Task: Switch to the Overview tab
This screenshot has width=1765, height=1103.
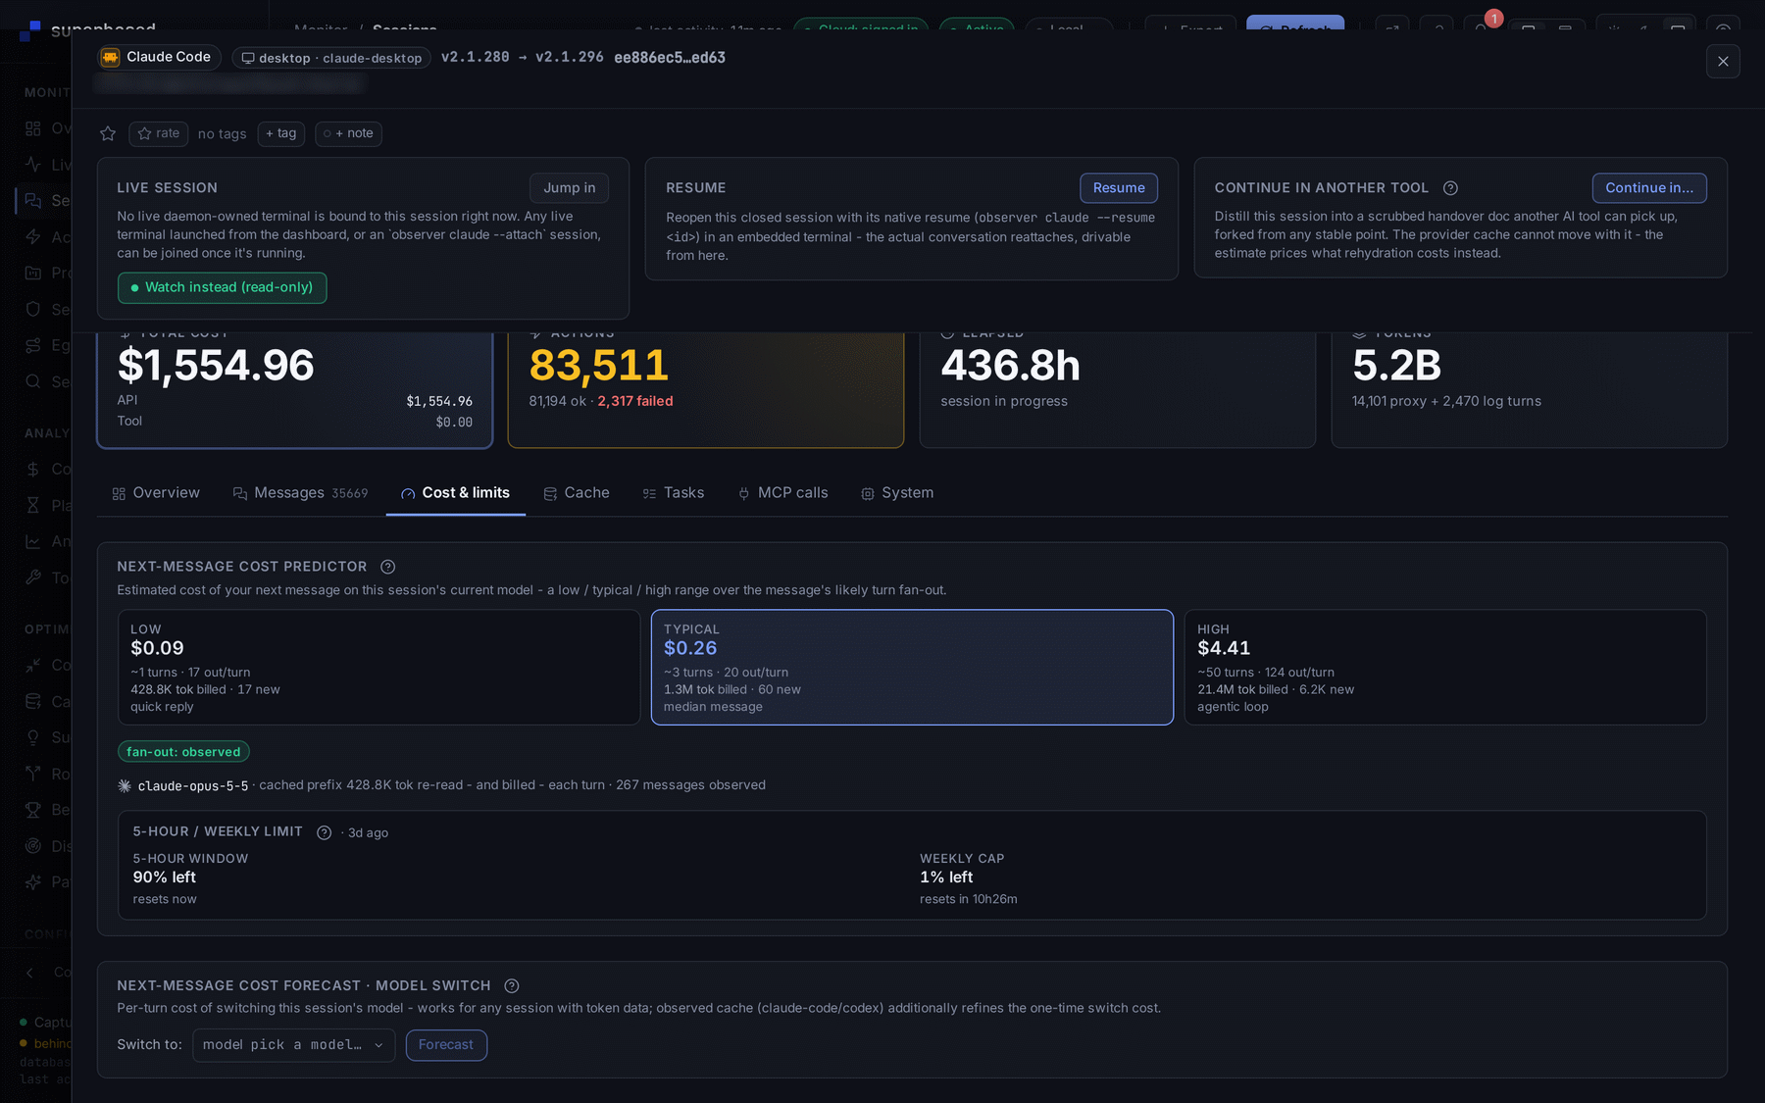Action: click(156, 493)
